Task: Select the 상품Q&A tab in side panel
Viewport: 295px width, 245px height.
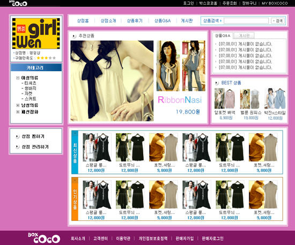Action: pyautogui.click(x=223, y=35)
